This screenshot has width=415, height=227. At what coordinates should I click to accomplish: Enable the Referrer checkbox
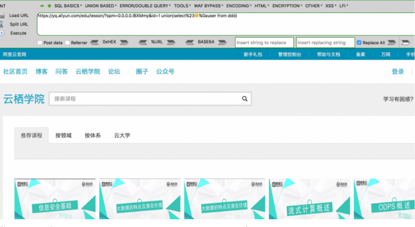(x=67, y=42)
